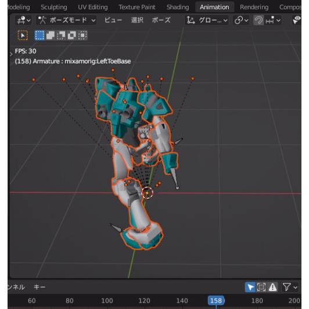
Task: Open the Pose Mode (ポーズモード) dropdown
Action: click(66, 20)
